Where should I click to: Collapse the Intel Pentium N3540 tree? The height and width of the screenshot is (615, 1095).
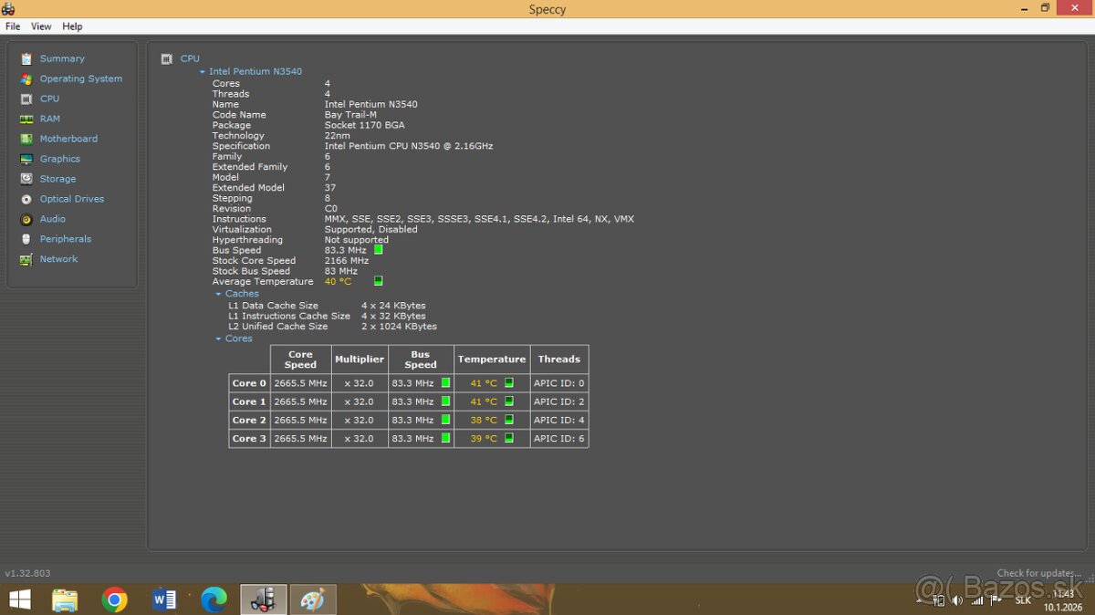(202, 71)
